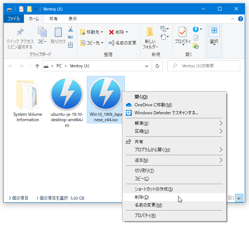Open the Easy access dropdown in ribbon
249x225 pixels.
coord(164,37)
